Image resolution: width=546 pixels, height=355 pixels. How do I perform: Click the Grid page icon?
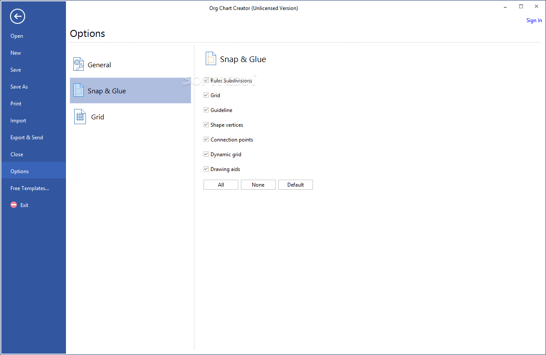click(x=80, y=117)
